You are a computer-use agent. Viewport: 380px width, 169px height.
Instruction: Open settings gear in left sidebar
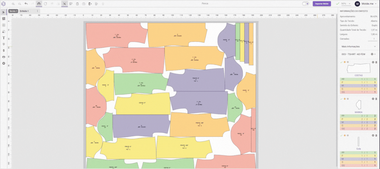tap(4, 63)
